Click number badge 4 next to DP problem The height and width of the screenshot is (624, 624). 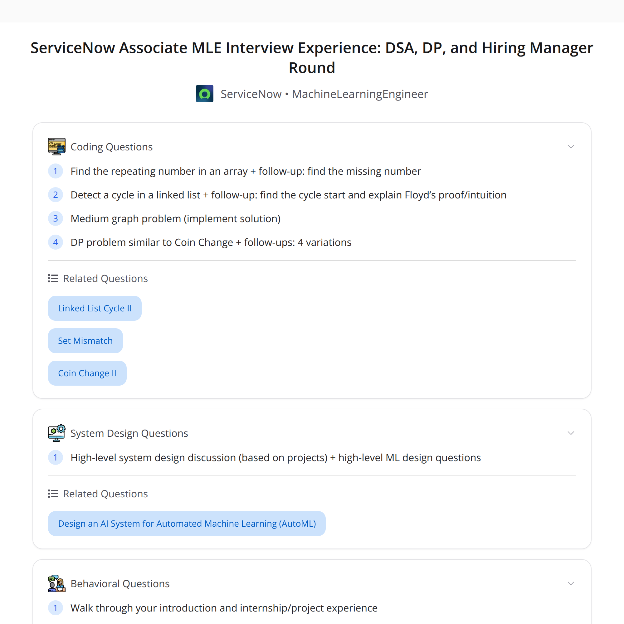[56, 242]
